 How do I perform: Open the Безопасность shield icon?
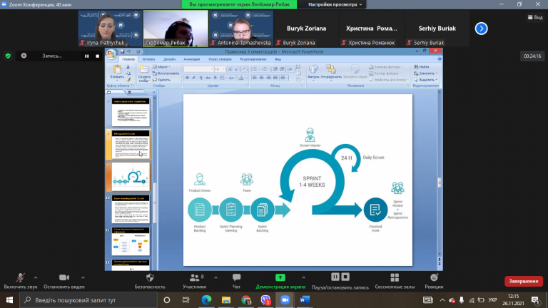(x=150, y=277)
